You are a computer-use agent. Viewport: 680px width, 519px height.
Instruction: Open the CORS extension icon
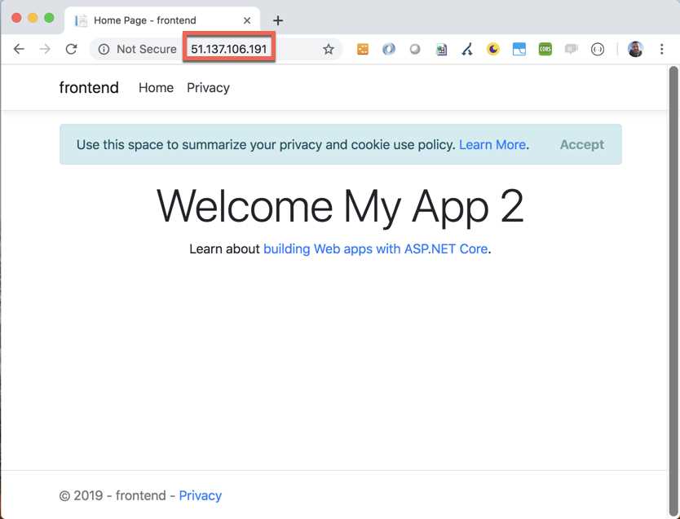[x=545, y=49]
